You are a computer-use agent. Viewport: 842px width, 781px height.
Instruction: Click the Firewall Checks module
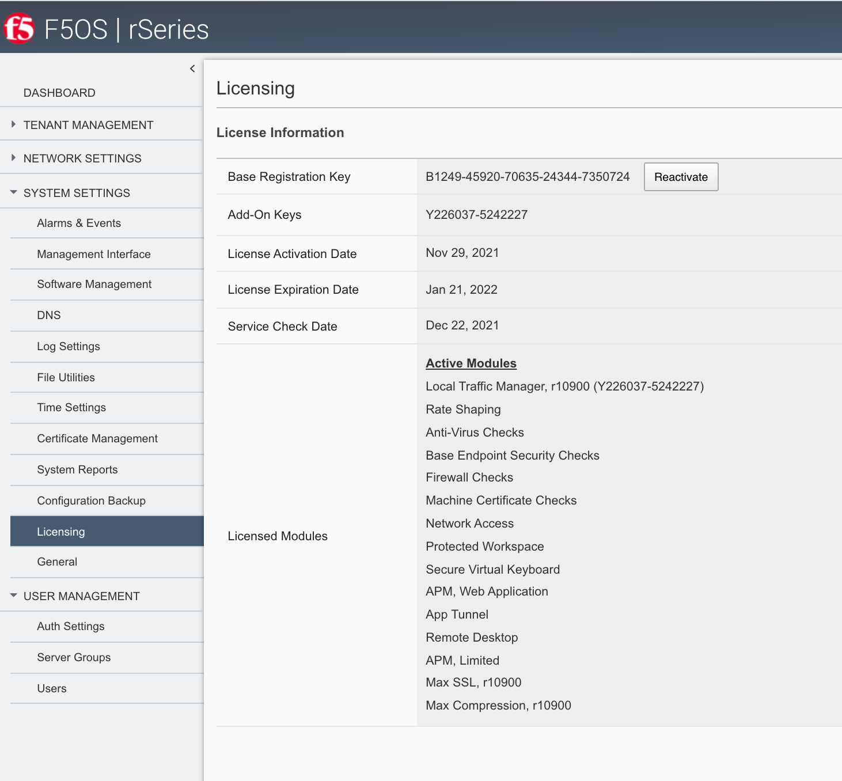(x=469, y=477)
